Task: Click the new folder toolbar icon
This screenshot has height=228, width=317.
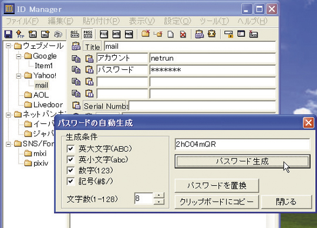Action: (146, 33)
